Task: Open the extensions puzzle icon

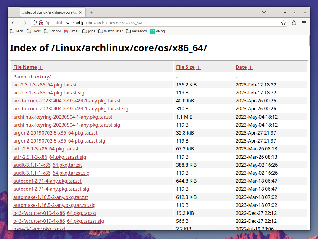Action: pos(294,23)
